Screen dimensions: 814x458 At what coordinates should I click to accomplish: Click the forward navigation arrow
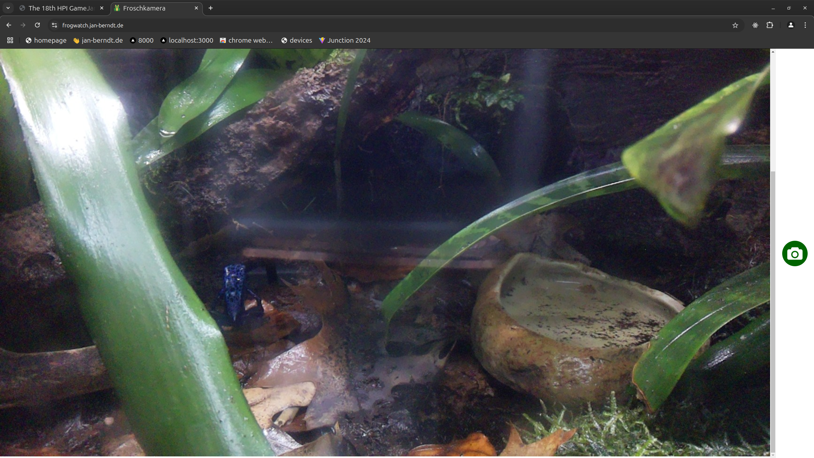23,25
